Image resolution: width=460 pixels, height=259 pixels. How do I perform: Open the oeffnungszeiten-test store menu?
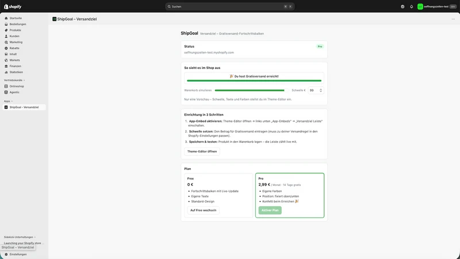coord(437,6)
